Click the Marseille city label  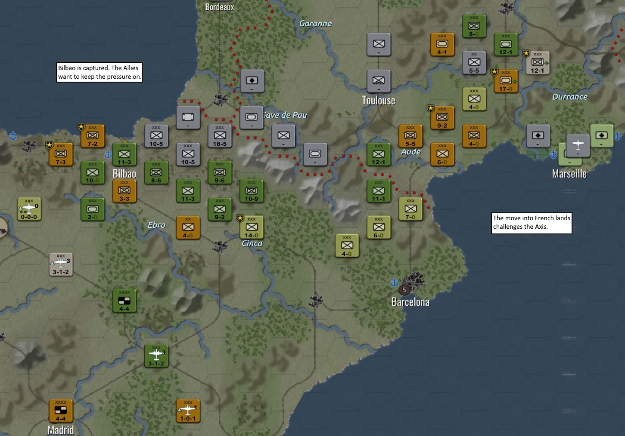[x=569, y=174]
